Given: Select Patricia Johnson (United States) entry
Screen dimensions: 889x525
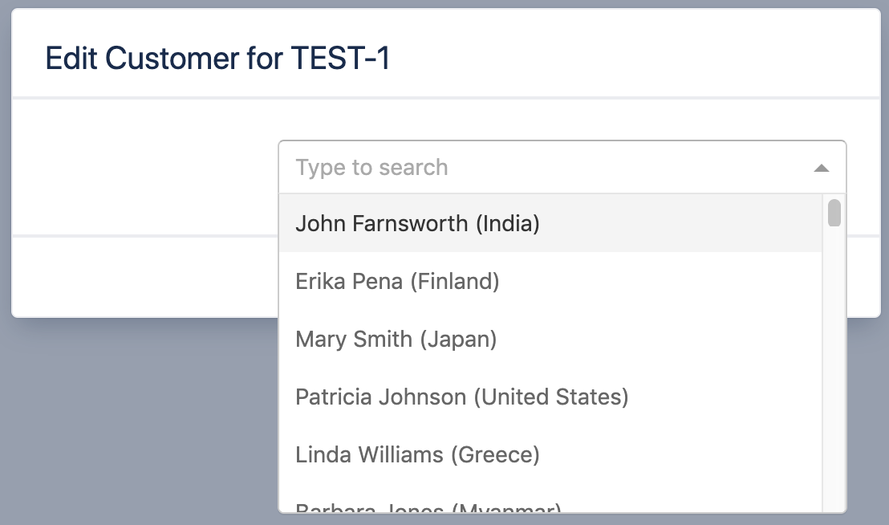Looking at the screenshot, I should point(461,397).
